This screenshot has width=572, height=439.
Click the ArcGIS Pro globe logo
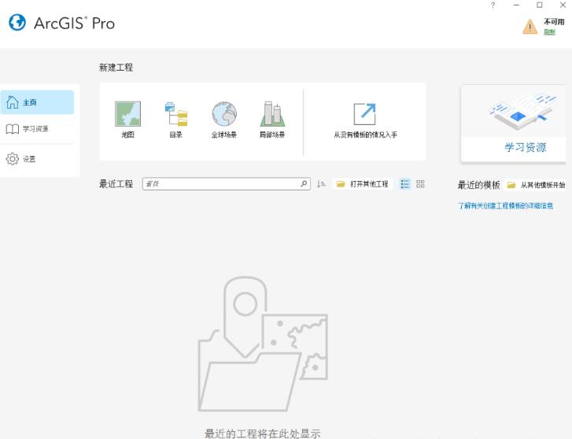click(x=17, y=23)
